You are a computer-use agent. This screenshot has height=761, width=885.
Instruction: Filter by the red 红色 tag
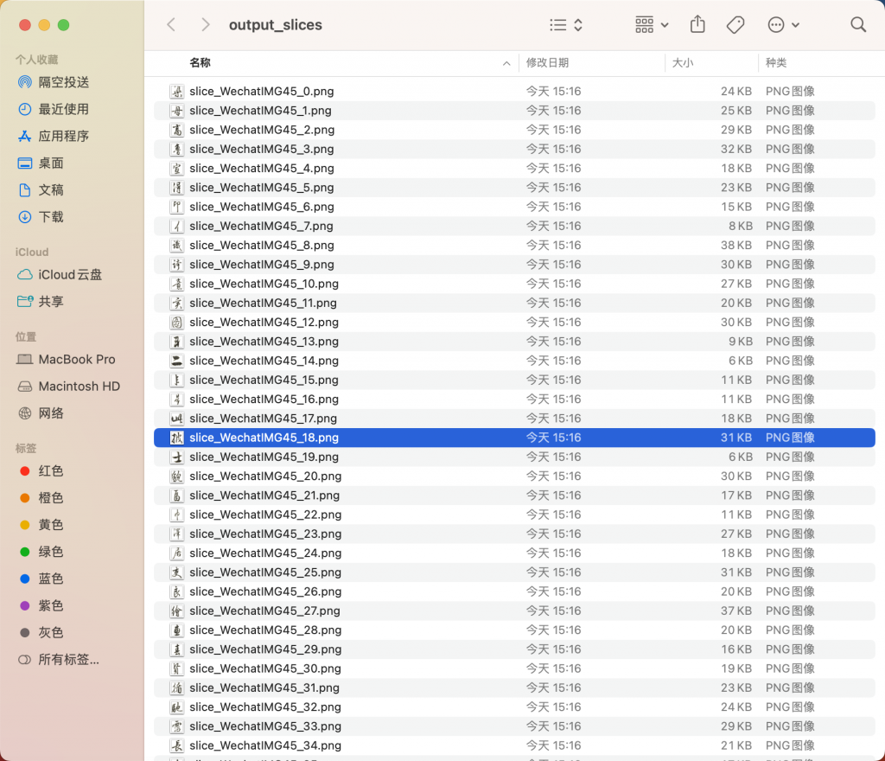point(50,471)
